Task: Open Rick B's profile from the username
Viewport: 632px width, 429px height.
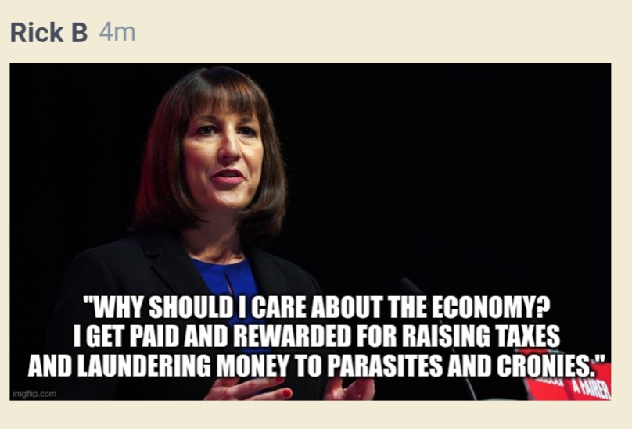Action: pos(48,32)
